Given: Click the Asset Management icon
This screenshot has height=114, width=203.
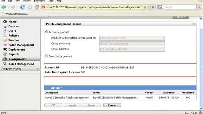Looking at the screenshot, I should click(x=5, y=64).
